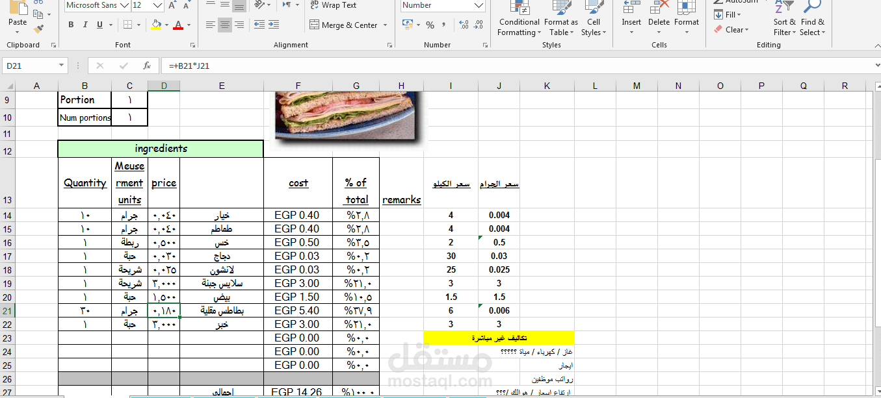Click the Borders icon
Screen dimensions: 881x398
127,25
